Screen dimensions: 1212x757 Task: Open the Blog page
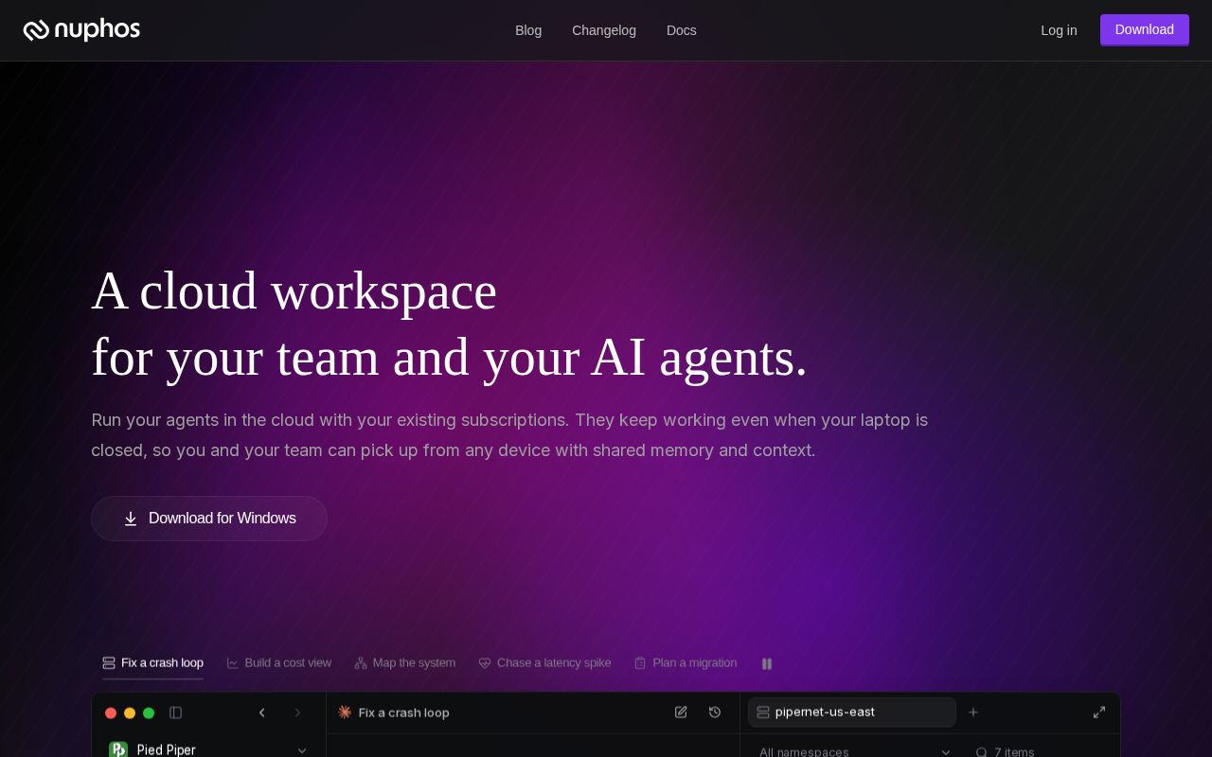(528, 30)
